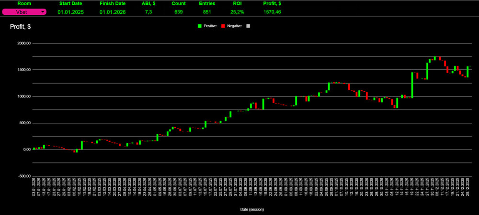Screen dimensions: 479x215
Task: Select the Finish Date value 01.01.2026
Action: [112, 12]
